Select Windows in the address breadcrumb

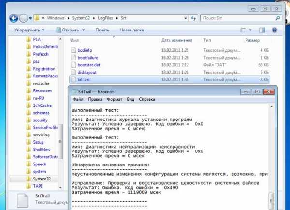[x=56, y=18]
